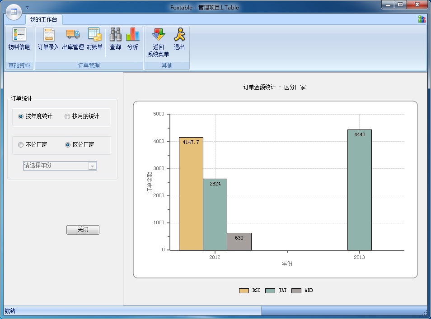The height and width of the screenshot is (319, 431).
Task: Click chart title 订单金额统计 - 区分厂家
Action: point(274,87)
